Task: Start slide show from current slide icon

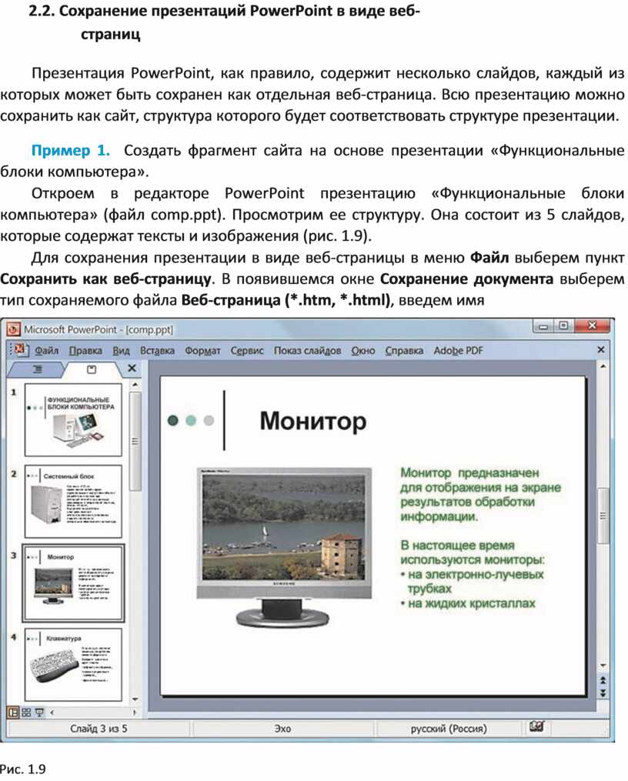Action: (38, 713)
